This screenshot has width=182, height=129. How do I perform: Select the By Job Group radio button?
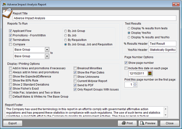click(66, 31)
